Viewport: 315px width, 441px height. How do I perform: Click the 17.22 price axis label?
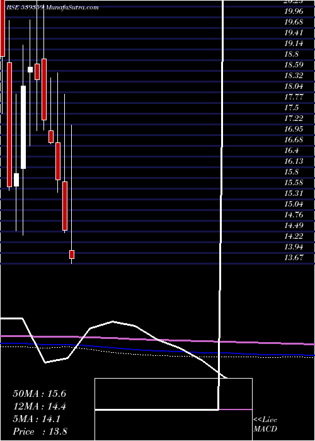(x=294, y=118)
